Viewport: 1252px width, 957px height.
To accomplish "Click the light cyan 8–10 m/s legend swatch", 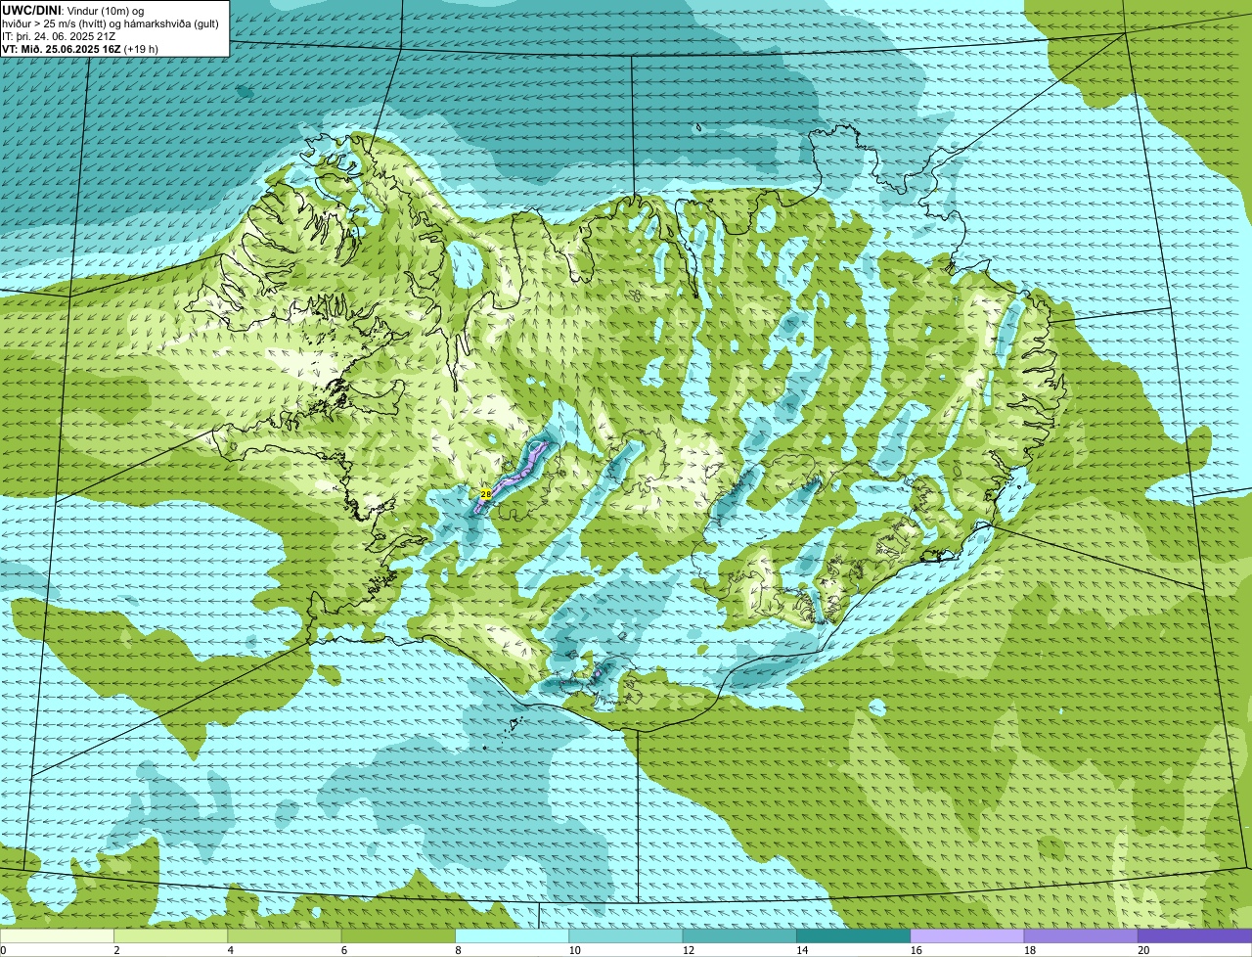I will 513,936.
